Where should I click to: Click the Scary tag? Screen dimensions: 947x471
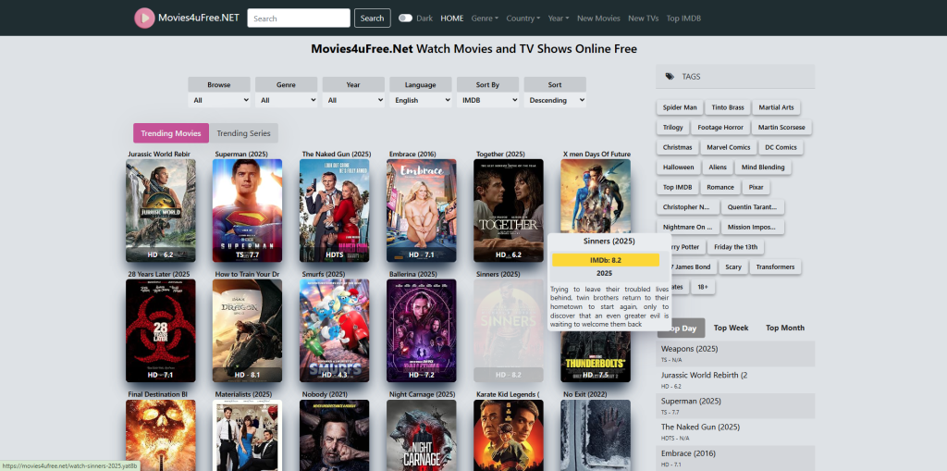point(732,267)
